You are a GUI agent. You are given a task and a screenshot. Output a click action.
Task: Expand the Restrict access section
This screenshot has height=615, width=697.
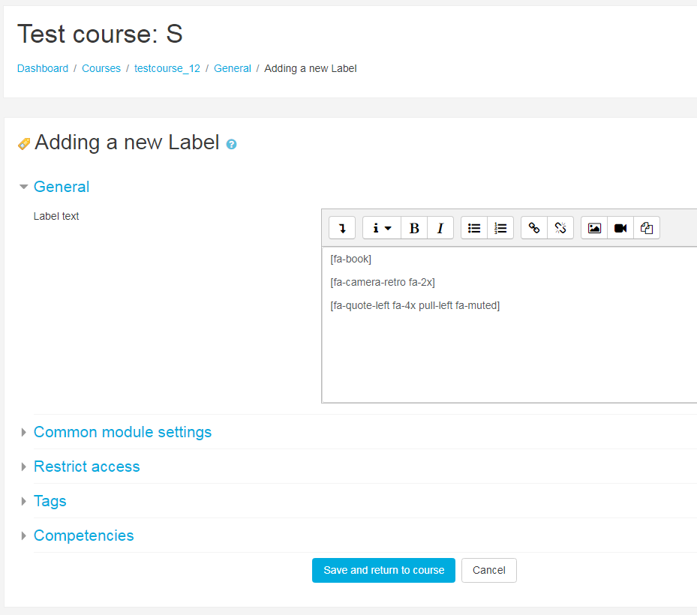tap(86, 466)
